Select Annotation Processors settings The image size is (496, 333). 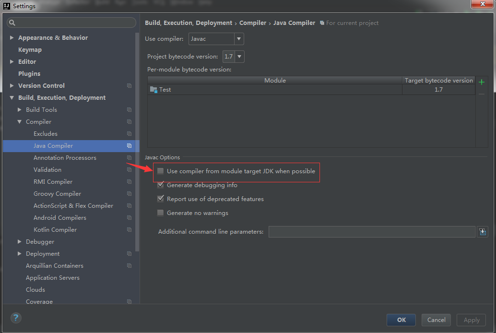click(x=65, y=158)
